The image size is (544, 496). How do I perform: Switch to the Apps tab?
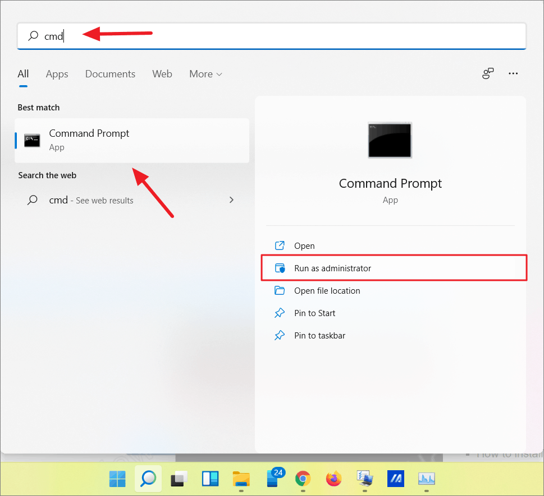click(x=57, y=74)
